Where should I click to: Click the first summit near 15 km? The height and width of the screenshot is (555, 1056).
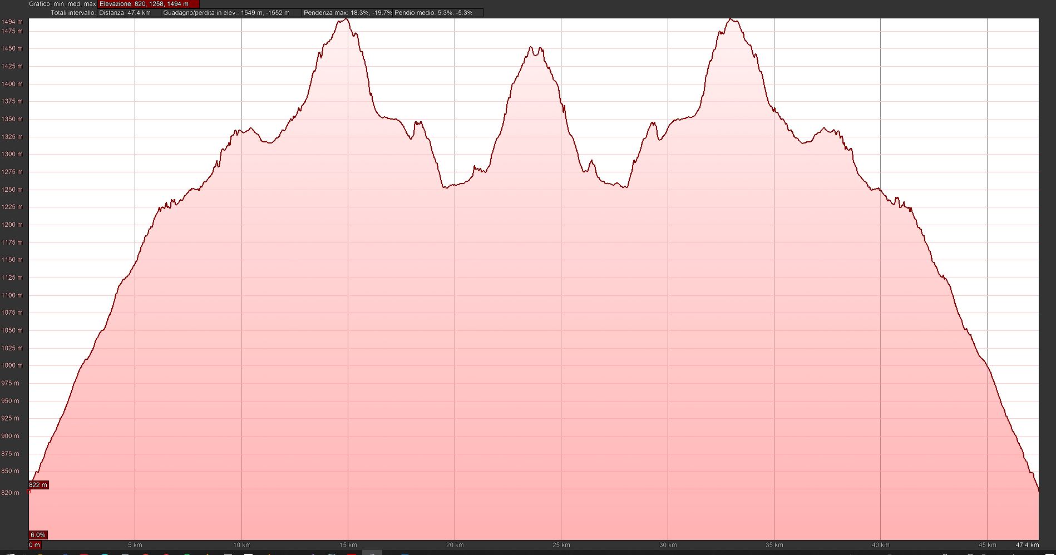click(345, 21)
